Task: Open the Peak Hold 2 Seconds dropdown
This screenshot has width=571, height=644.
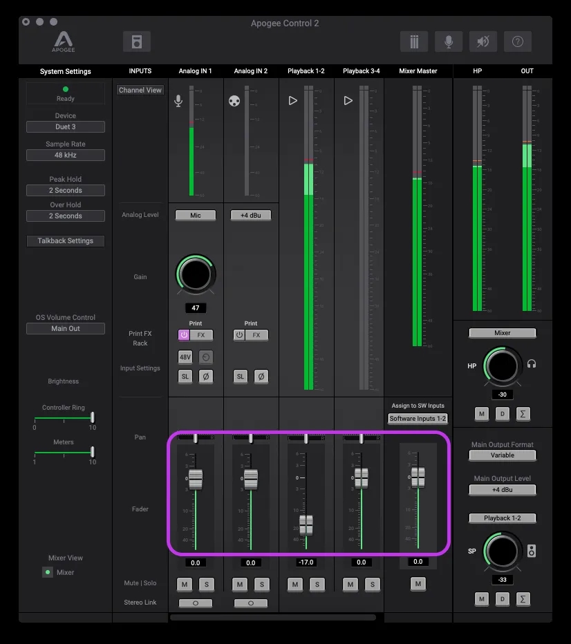Action: pos(65,191)
